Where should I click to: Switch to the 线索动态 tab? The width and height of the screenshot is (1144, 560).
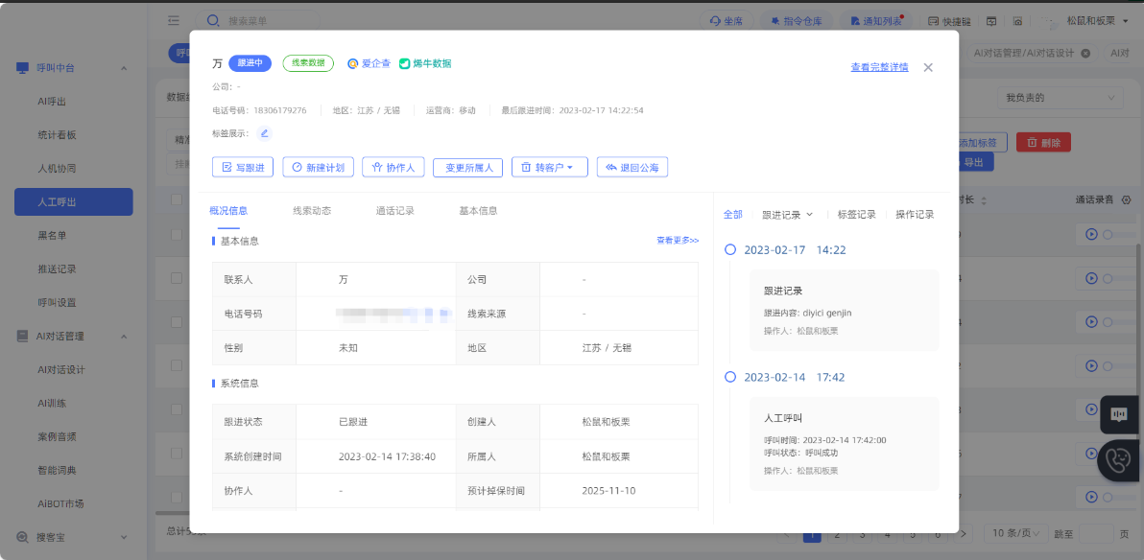point(312,211)
